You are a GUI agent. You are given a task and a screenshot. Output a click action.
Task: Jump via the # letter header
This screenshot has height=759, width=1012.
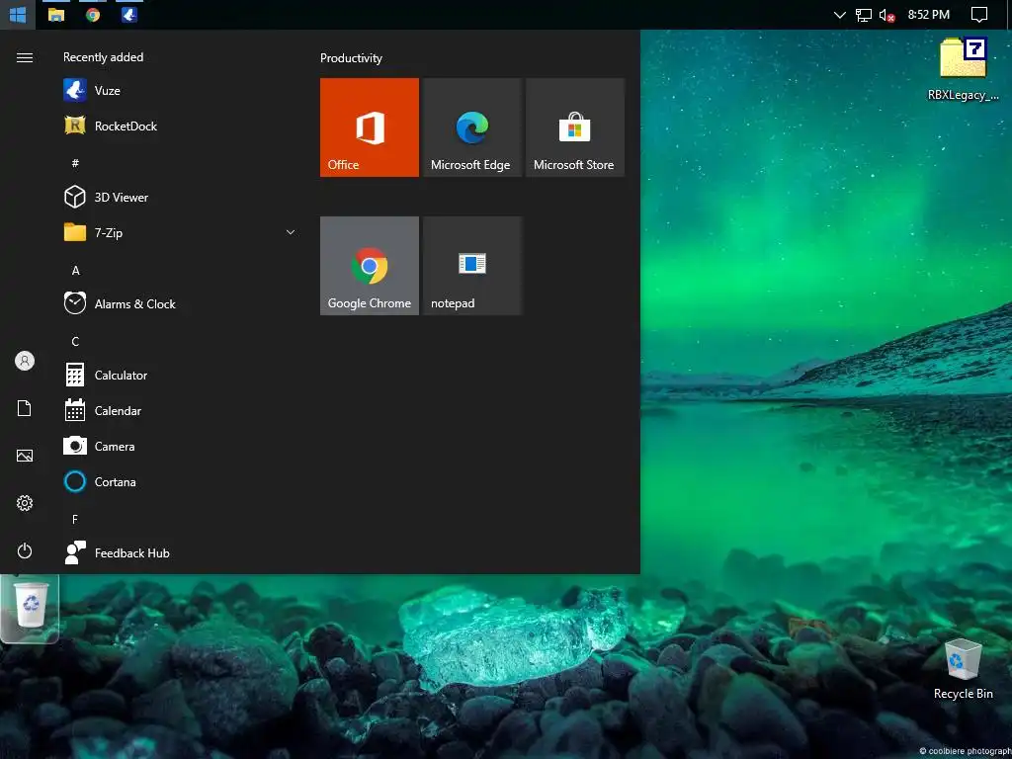click(x=75, y=163)
